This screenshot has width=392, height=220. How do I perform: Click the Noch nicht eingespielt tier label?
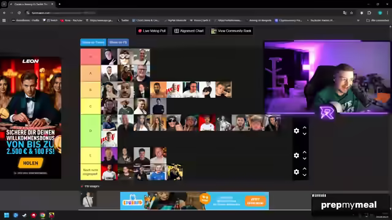pos(91,172)
